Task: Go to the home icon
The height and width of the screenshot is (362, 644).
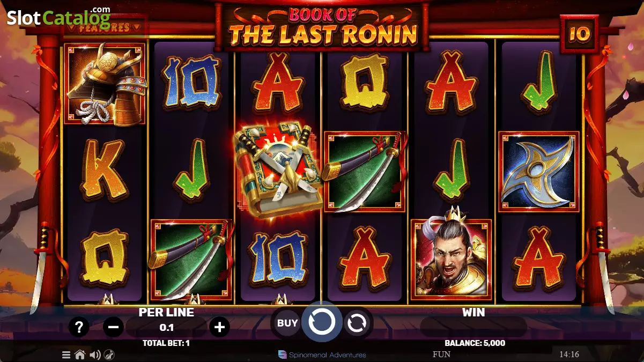Action: pyautogui.click(x=80, y=354)
